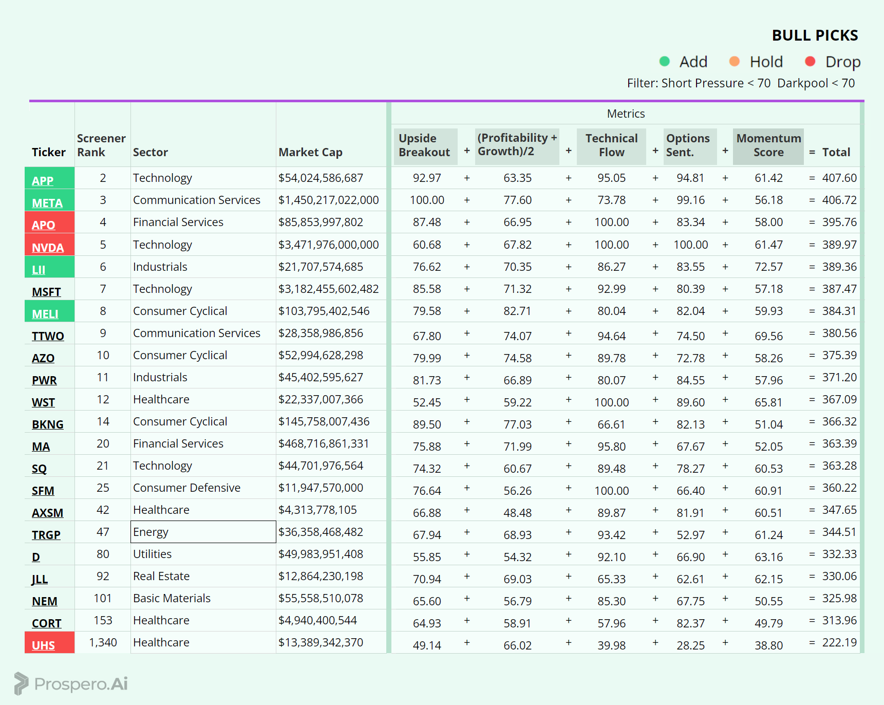Click the Total column header
The width and height of the screenshot is (884, 705).
tap(836, 152)
